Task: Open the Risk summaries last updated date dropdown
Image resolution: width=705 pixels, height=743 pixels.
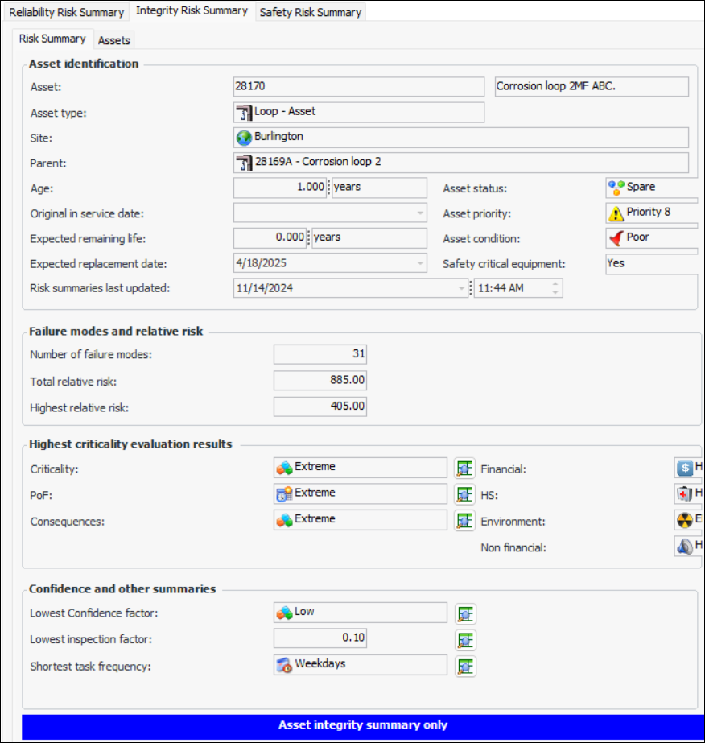Action: coord(461,288)
